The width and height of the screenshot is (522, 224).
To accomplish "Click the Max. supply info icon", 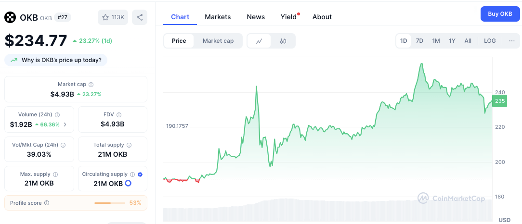I will point(55,174).
